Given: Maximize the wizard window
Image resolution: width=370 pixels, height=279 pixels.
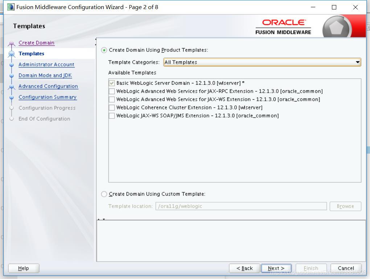Looking at the screenshot, I should 334,7.
